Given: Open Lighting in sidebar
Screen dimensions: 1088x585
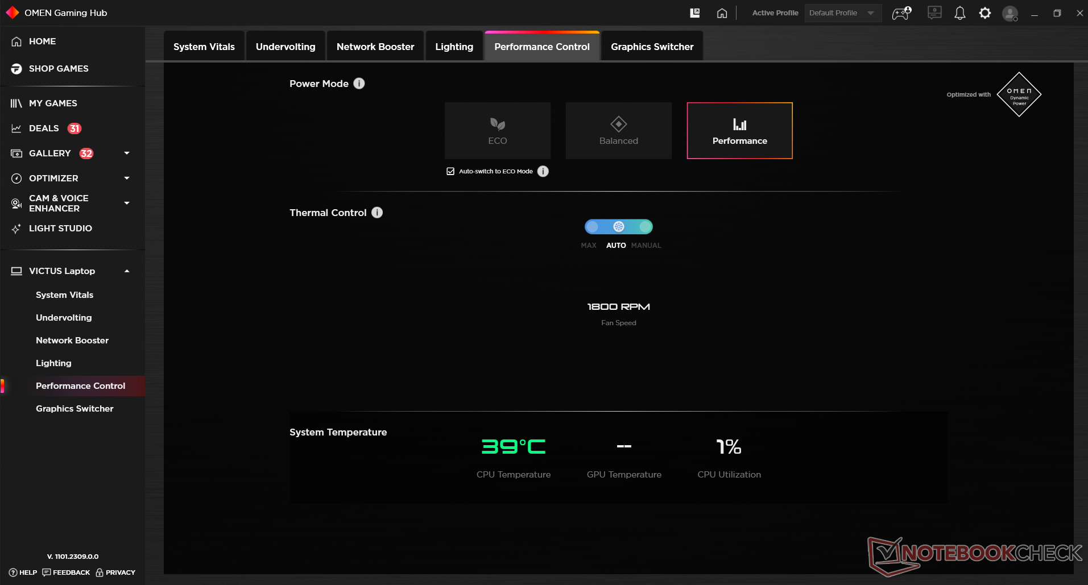Looking at the screenshot, I should pos(53,363).
